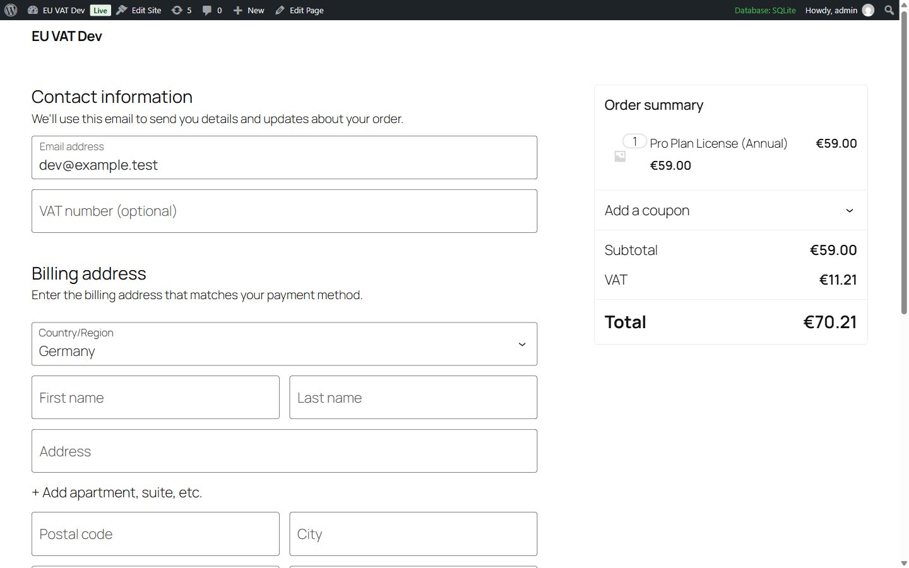
Task: Click the admin avatar icon
Action: (868, 10)
